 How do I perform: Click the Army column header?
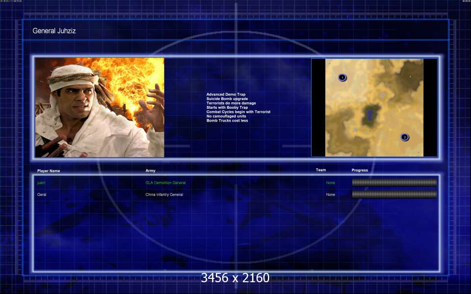[150, 171]
